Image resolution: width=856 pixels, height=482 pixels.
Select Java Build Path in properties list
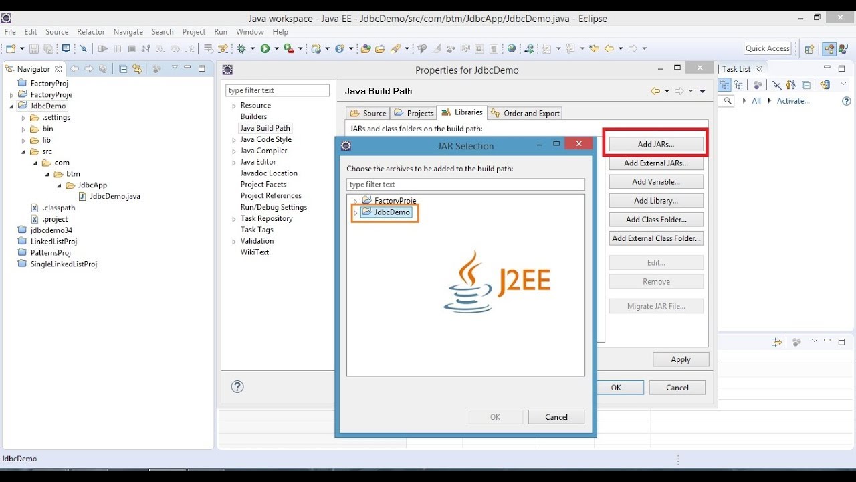pyautogui.click(x=265, y=128)
